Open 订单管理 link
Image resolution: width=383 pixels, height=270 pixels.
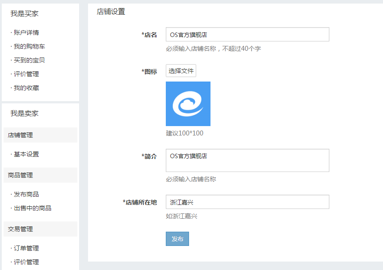pos(26,248)
